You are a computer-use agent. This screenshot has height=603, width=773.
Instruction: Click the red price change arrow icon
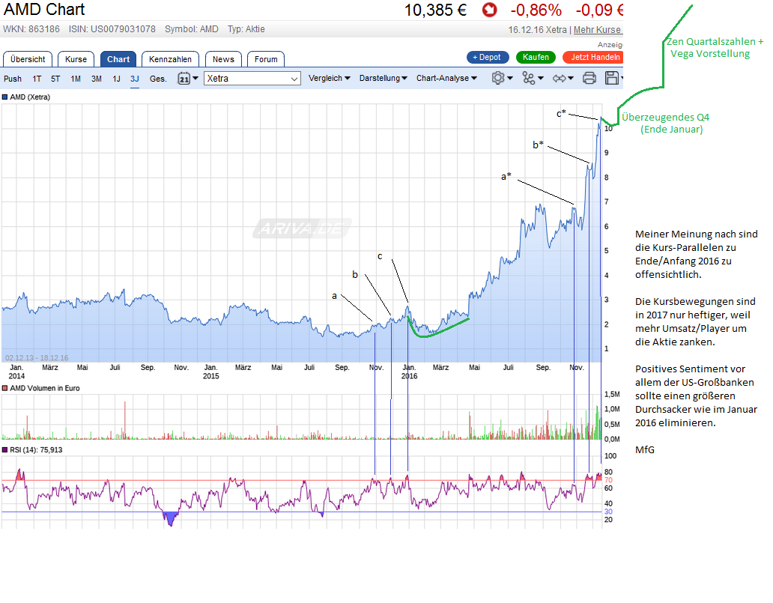(x=490, y=10)
